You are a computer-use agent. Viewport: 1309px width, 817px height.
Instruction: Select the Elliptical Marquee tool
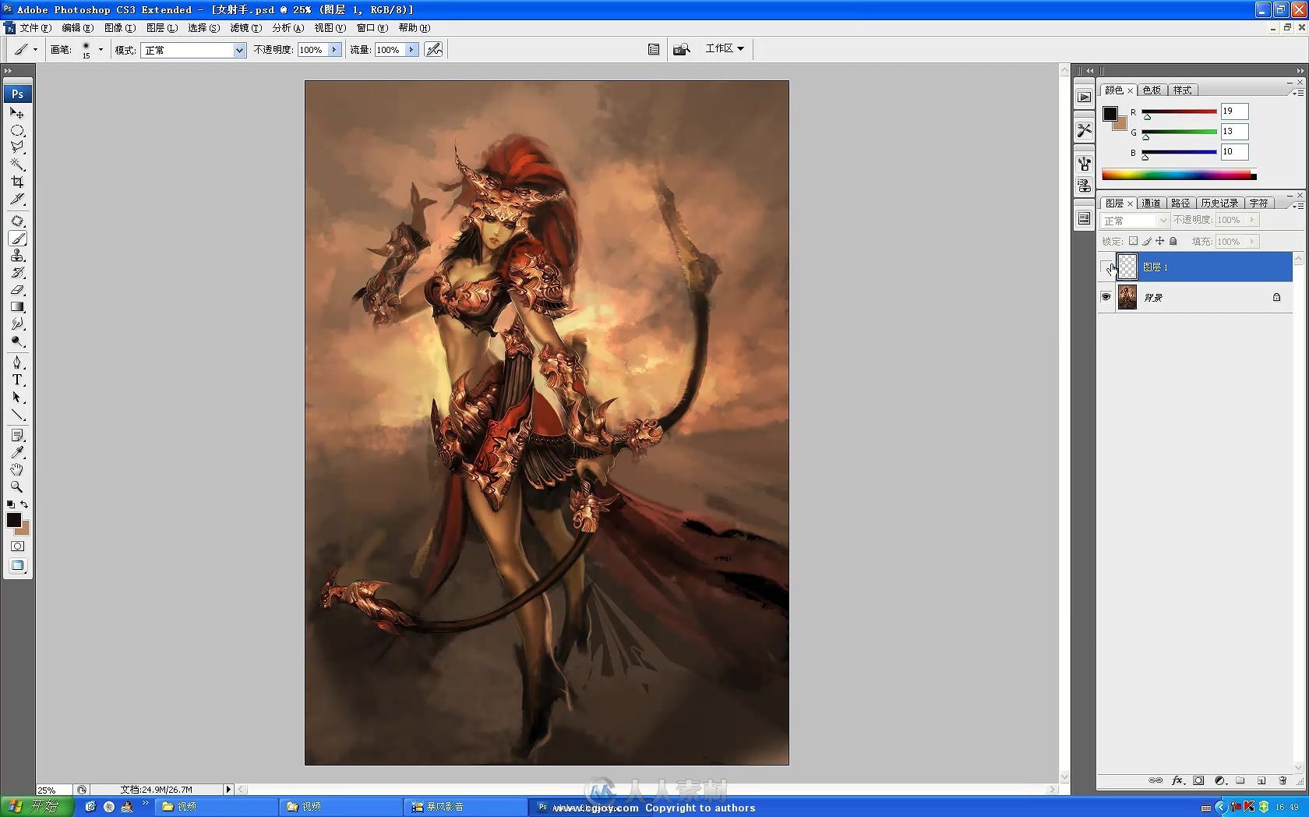pyautogui.click(x=16, y=130)
